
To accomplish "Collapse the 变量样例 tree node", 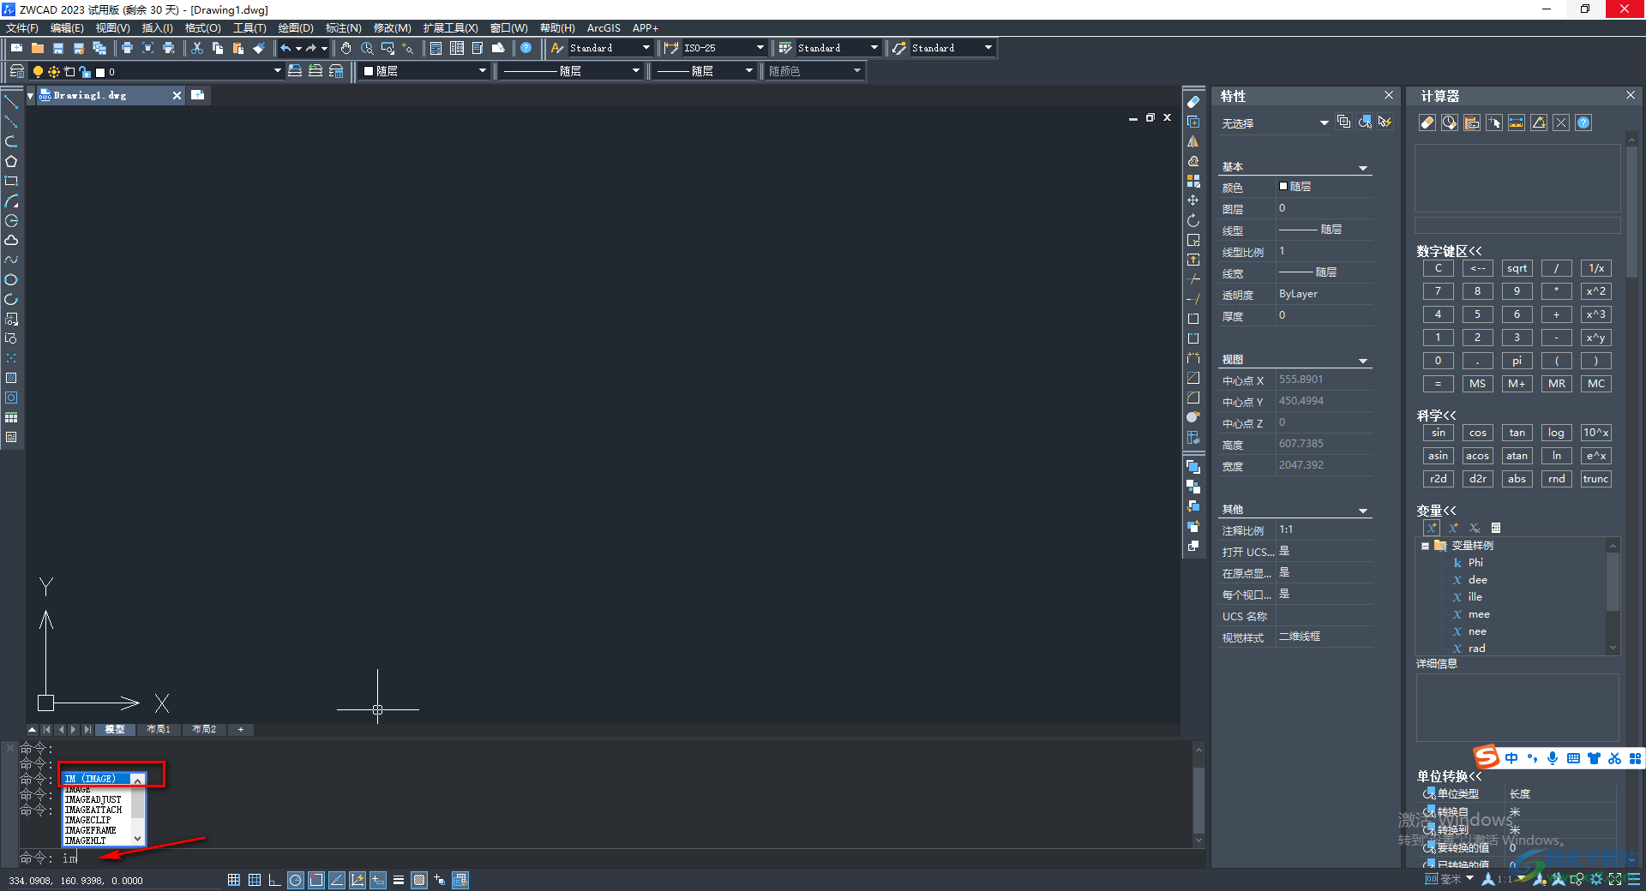I will 1425,546.
